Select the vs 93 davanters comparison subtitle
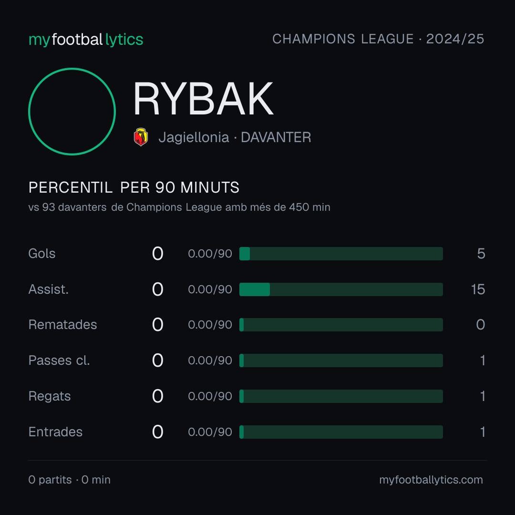The width and height of the screenshot is (515, 515). point(179,207)
